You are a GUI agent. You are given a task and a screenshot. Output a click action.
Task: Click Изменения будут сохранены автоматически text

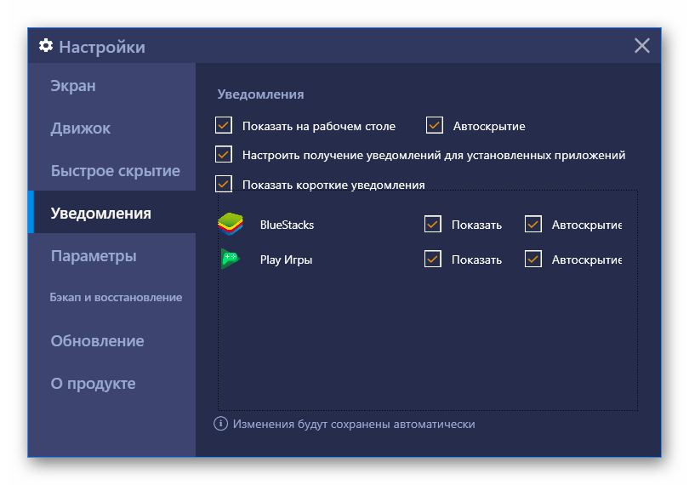pyautogui.click(x=354, y=424)
